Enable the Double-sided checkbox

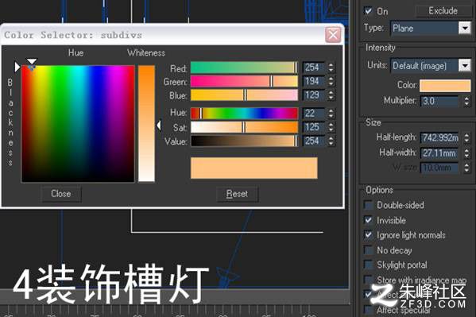pyautogui.click(x=368, y=205)
